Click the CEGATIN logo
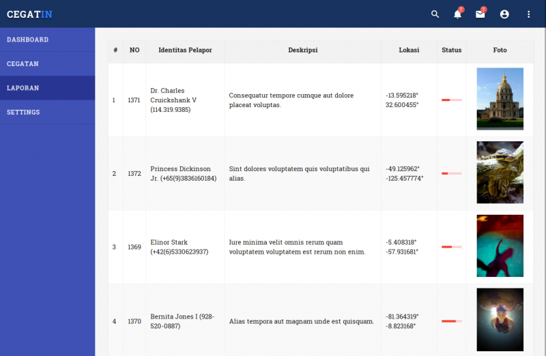546x356 pixels. pyautogui.click(x=29, y=14)
